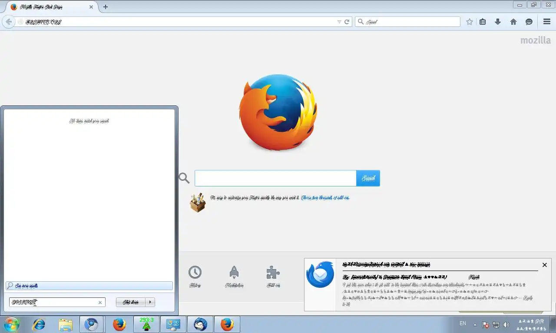This screenshot has width=556, height=333.
Task: Open the Downloads arrow icon
Action: [498, 22]
